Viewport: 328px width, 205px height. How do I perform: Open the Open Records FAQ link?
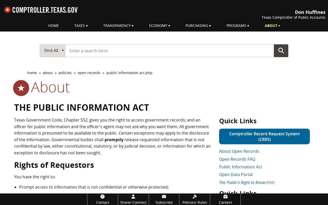[x=237, y=159]
